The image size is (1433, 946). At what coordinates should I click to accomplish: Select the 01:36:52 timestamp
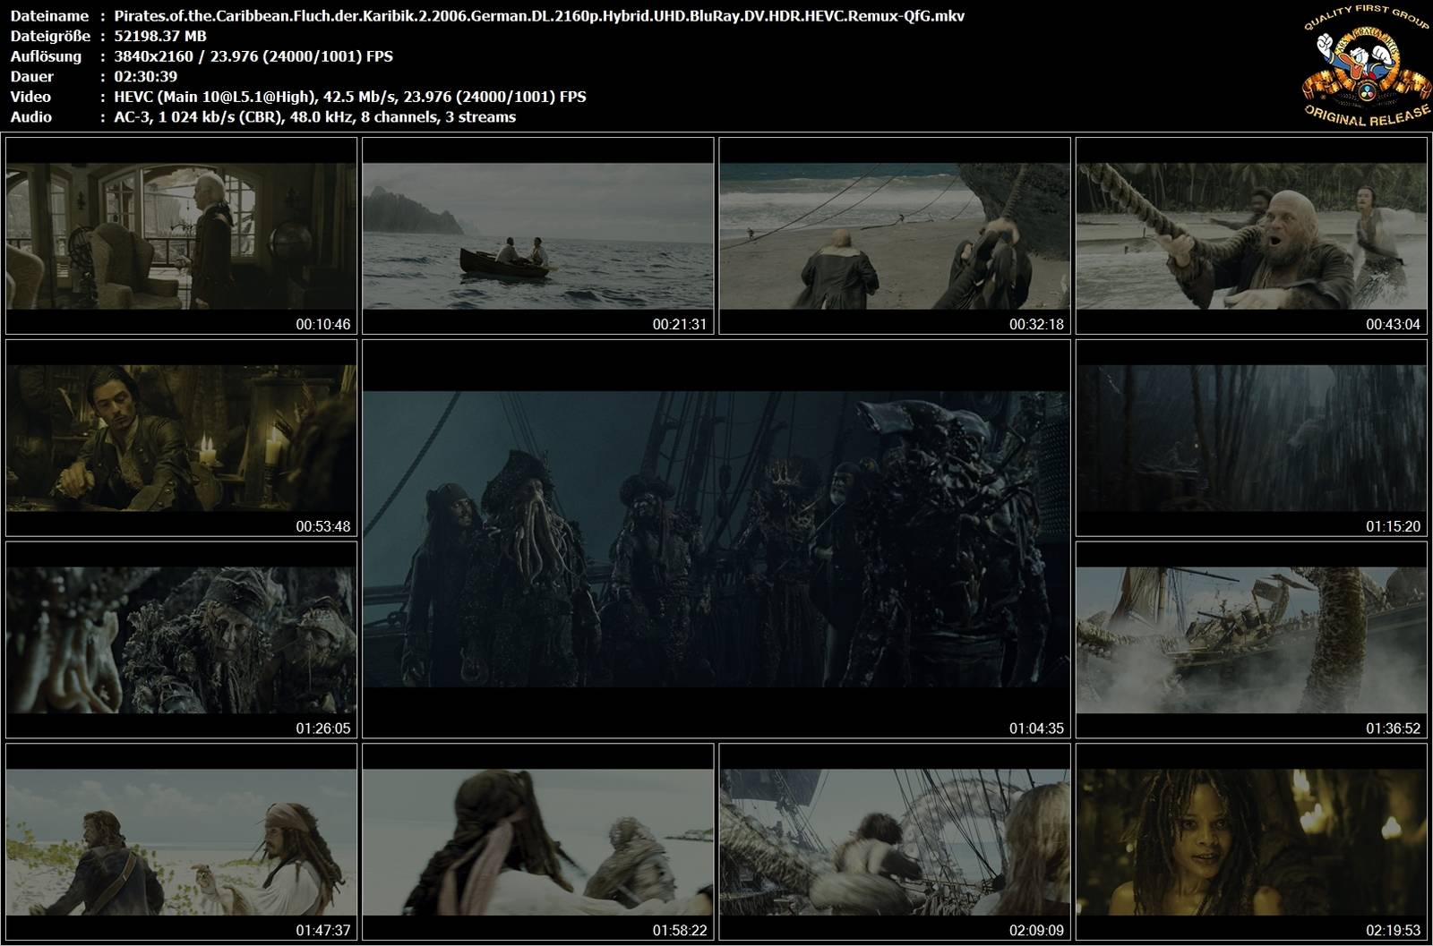1393,729
